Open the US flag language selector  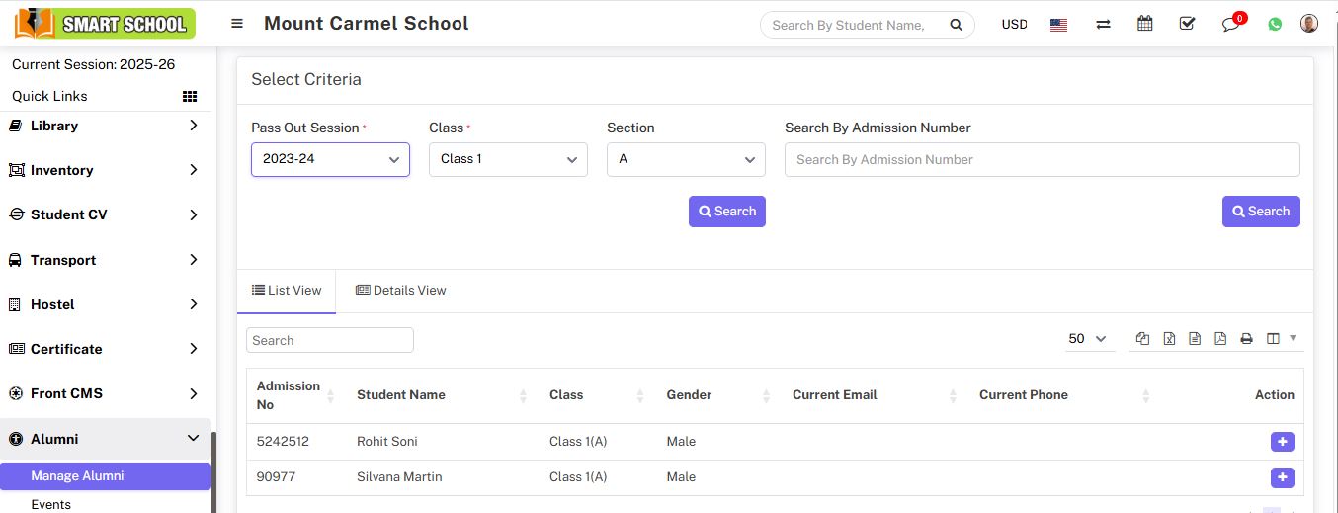pyautogui.click(x=1058, y=25)
